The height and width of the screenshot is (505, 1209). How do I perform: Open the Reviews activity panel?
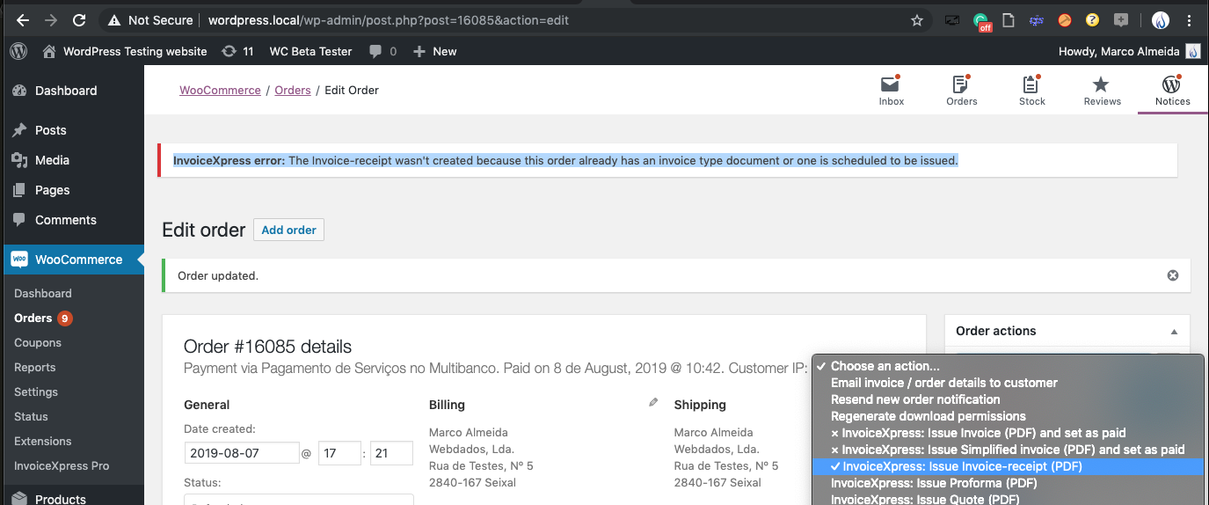1102,91
